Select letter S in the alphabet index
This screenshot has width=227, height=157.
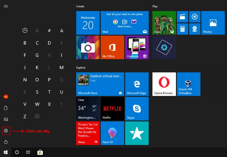coord(37,92)
